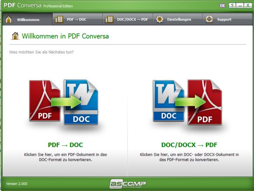Click the green DOC/DOCX → PDF heading link
Image resolution: width=254 pixels, height=191 pixels.
coord(189,145)
